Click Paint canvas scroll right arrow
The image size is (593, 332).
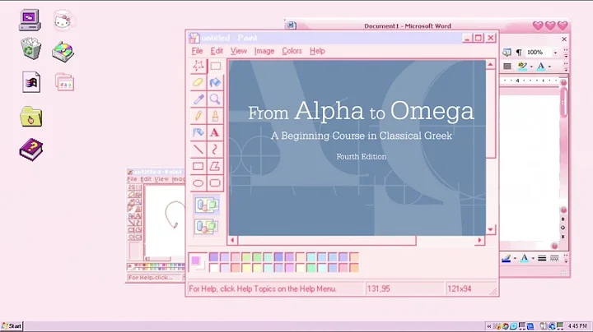[x=480, y=240]
